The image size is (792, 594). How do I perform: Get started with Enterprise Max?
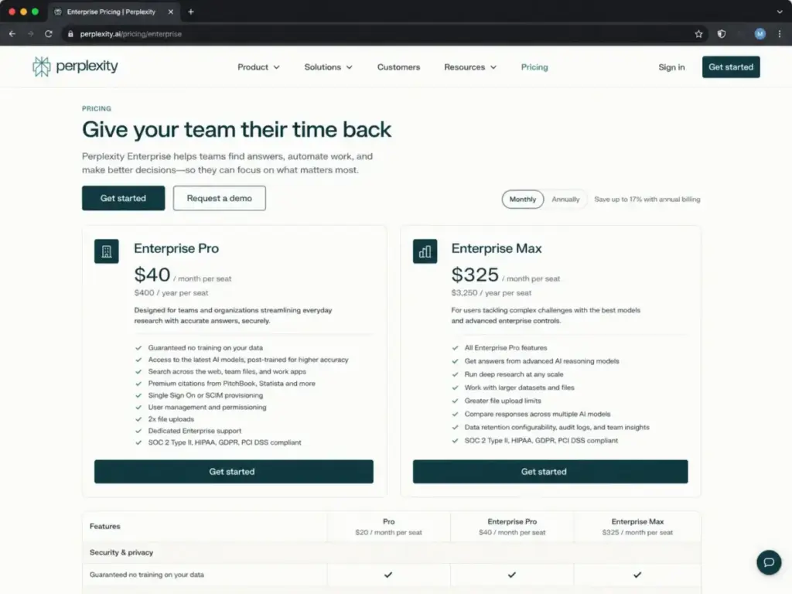pos(550,471)
